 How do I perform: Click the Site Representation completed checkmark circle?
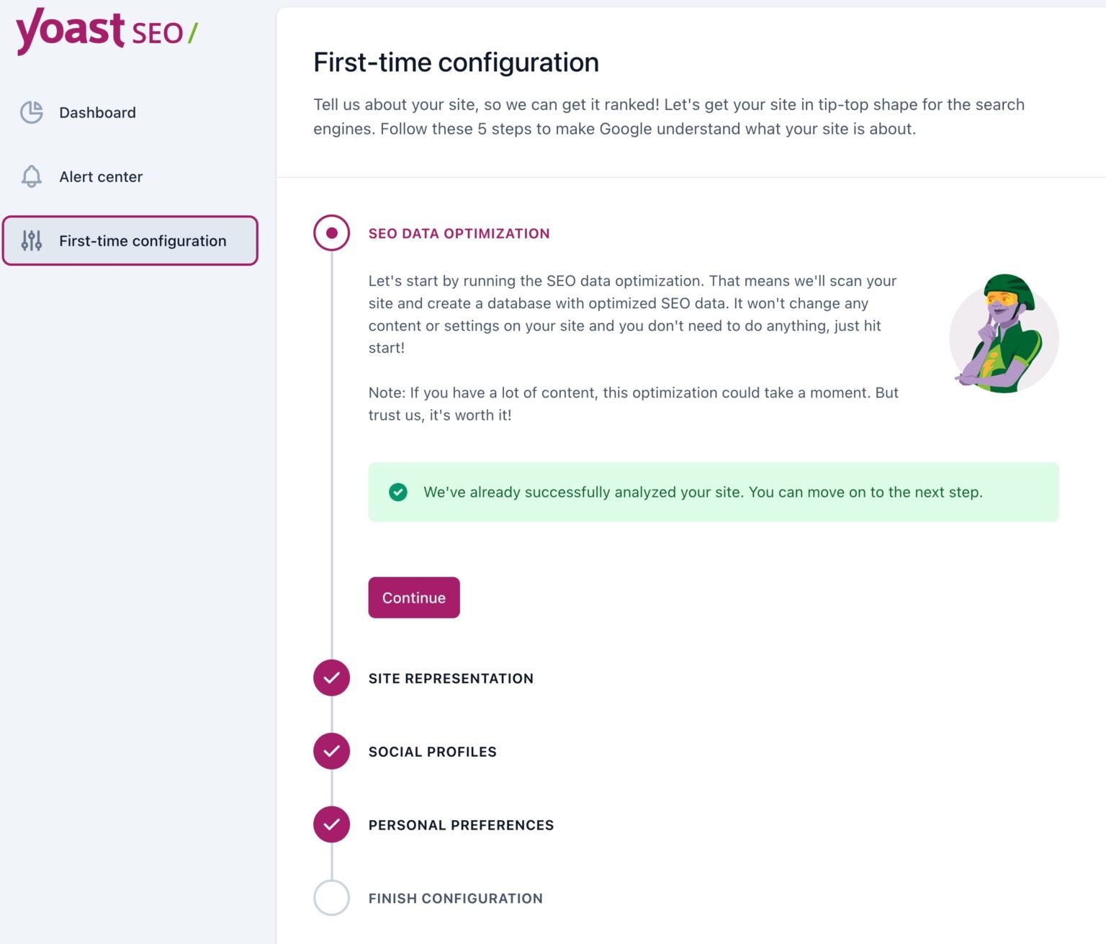point(331,678)
